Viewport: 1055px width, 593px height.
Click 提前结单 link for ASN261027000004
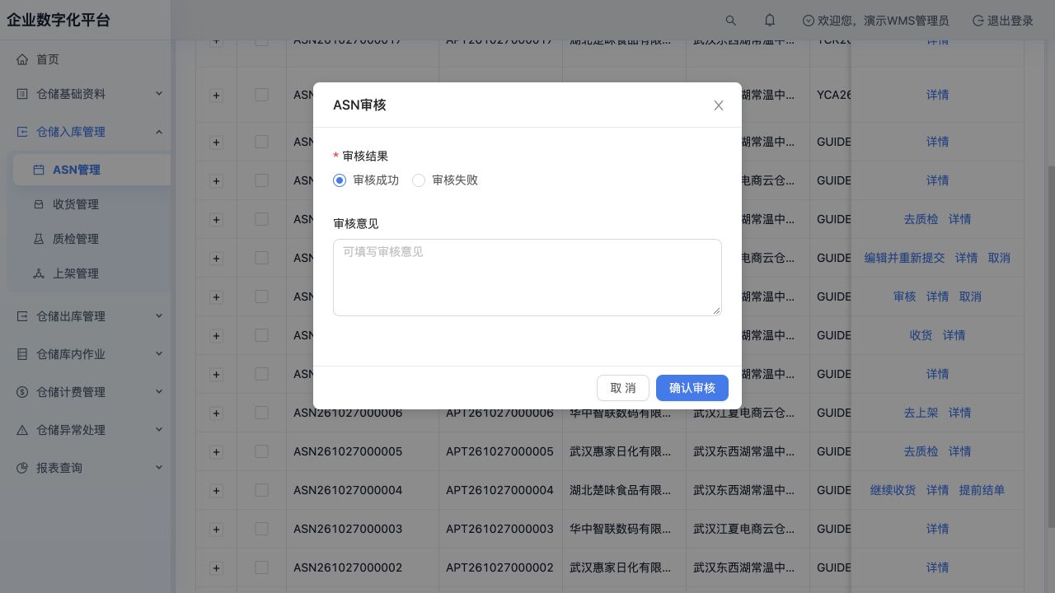[982, 490]
